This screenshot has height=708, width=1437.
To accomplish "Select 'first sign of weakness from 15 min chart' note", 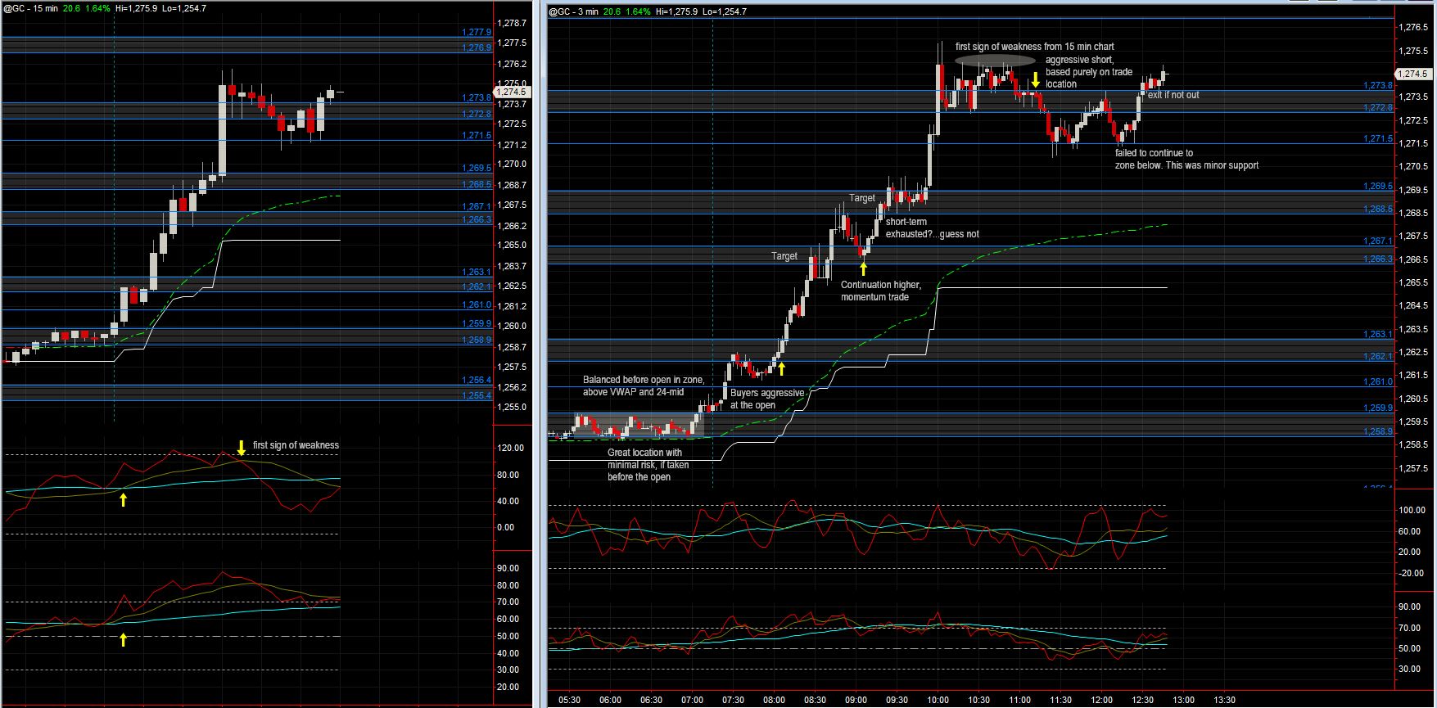I will point(1034,47).
